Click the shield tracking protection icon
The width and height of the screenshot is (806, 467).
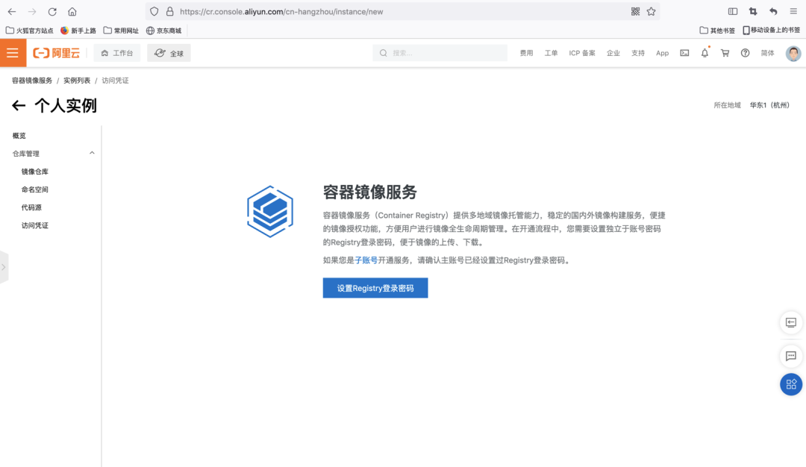(154, 11)
